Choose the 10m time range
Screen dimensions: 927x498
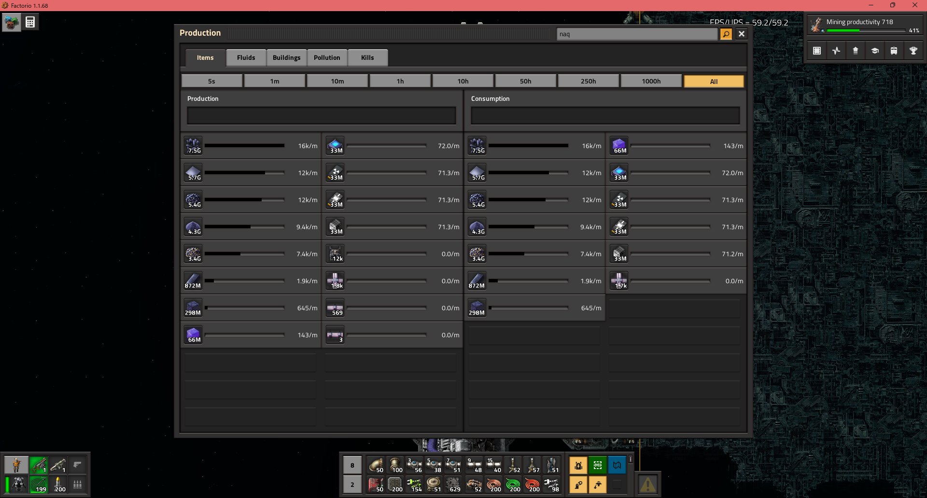337,81
